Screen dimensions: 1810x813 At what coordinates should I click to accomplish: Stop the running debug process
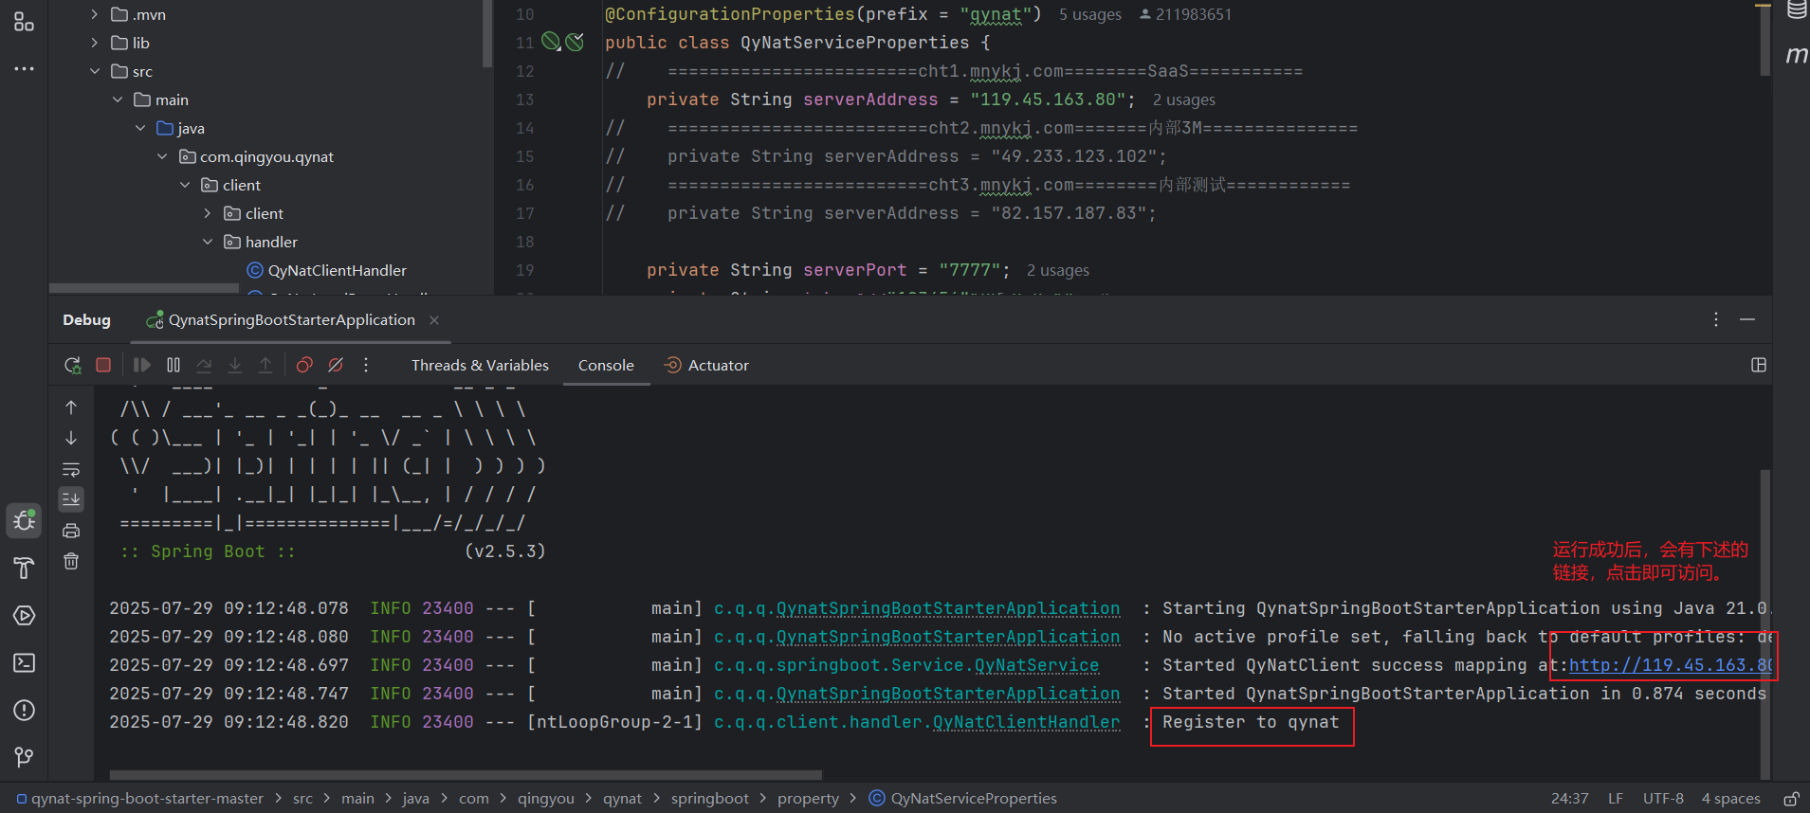[x=103, y=365]
